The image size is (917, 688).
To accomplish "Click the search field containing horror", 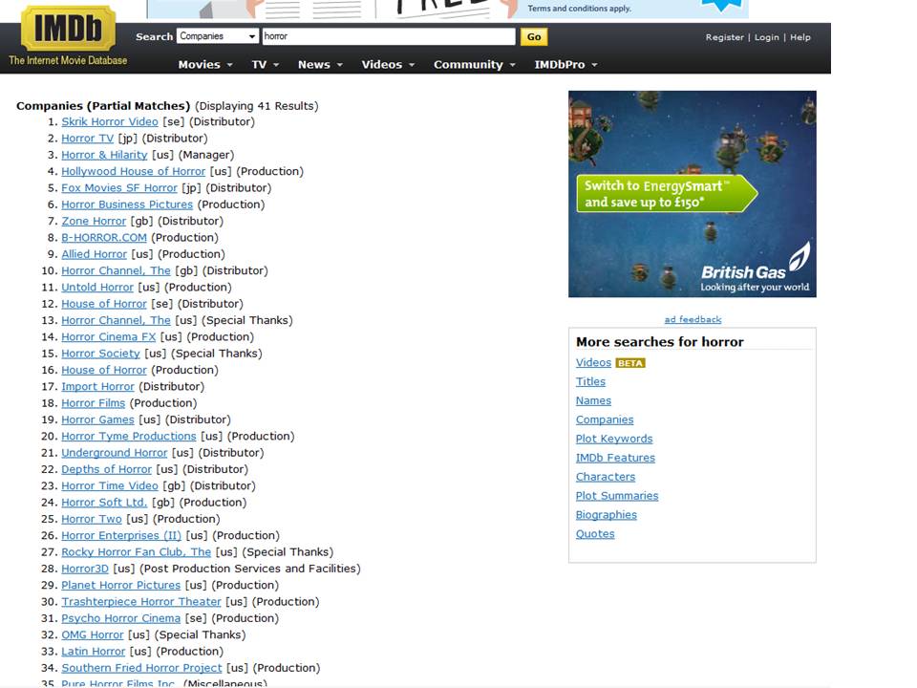I will tap(389, 36).
